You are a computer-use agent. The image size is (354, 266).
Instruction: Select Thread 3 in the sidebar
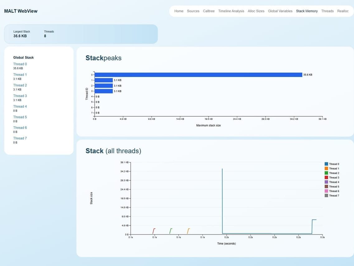[20, 96]
